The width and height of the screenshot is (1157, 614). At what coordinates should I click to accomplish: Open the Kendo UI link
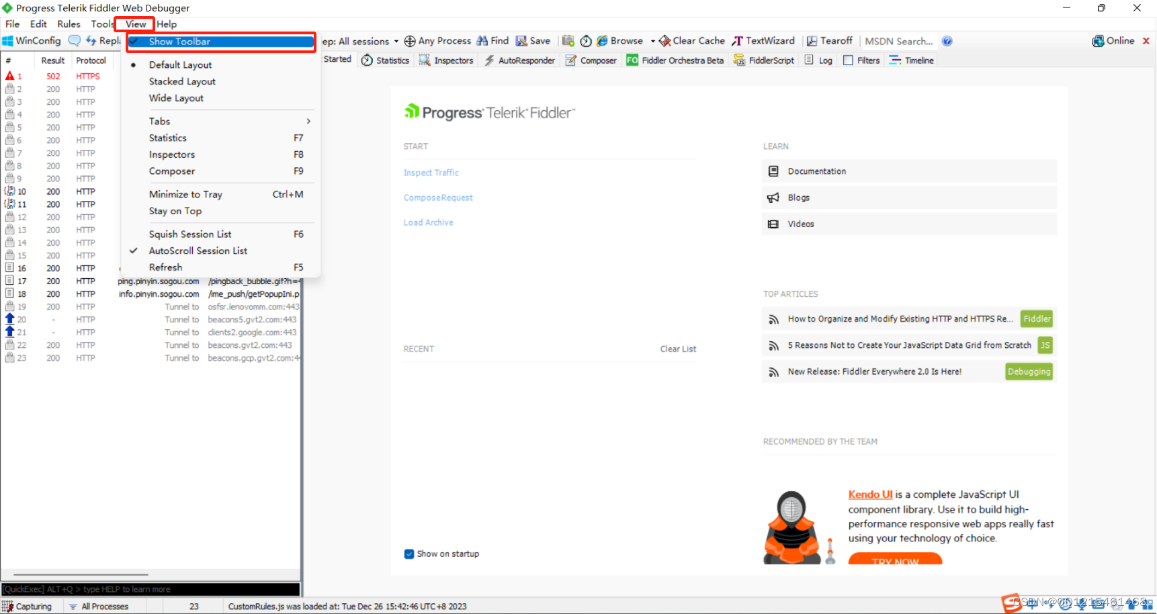pyautogui.click(x=870, y=494)
